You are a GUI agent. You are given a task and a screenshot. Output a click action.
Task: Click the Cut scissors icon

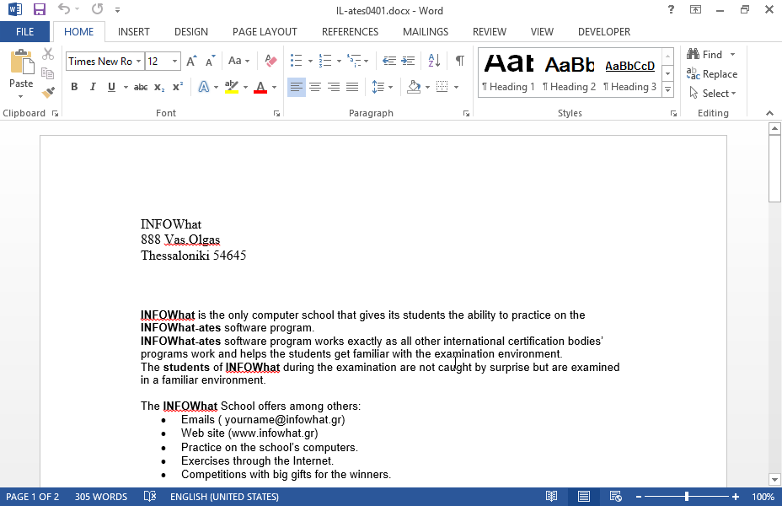point(48,54)
